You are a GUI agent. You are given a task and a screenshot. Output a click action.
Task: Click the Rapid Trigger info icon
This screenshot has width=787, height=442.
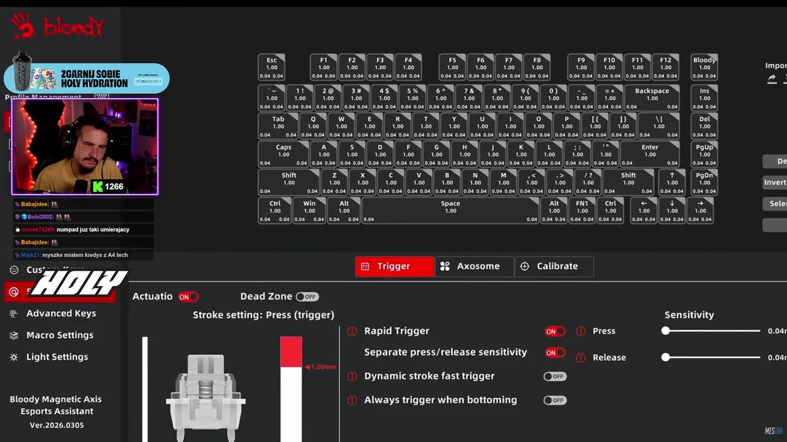coord(352,331)
